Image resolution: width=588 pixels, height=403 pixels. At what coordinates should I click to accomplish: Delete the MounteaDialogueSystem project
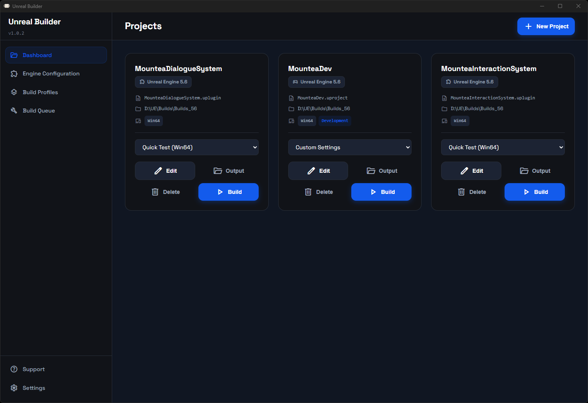coord(165,192)
